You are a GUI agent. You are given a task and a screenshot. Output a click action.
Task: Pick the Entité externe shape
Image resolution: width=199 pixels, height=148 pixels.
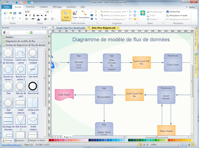[20, 103]
